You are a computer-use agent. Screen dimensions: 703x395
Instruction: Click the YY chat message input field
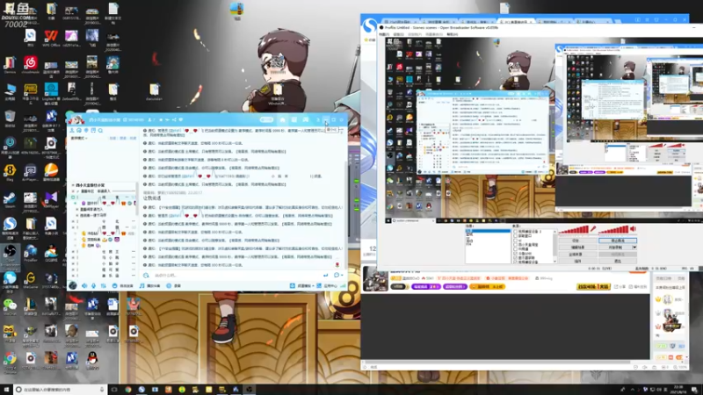point(236,275)
